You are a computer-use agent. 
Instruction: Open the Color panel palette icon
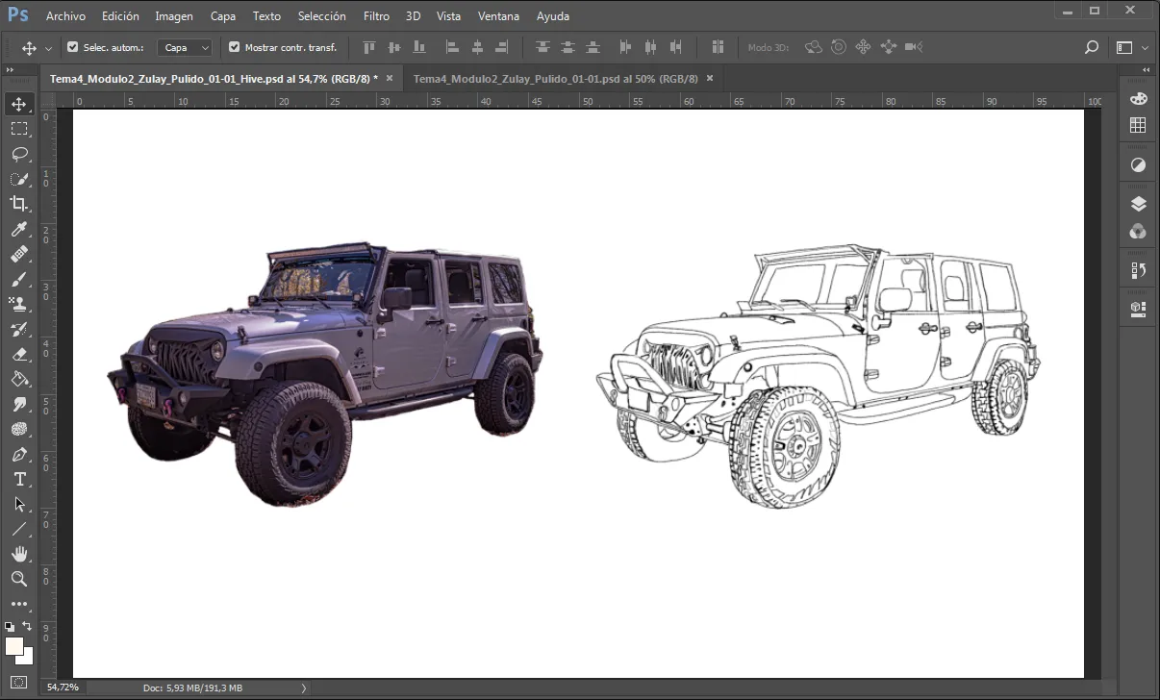coord(1138,99)
